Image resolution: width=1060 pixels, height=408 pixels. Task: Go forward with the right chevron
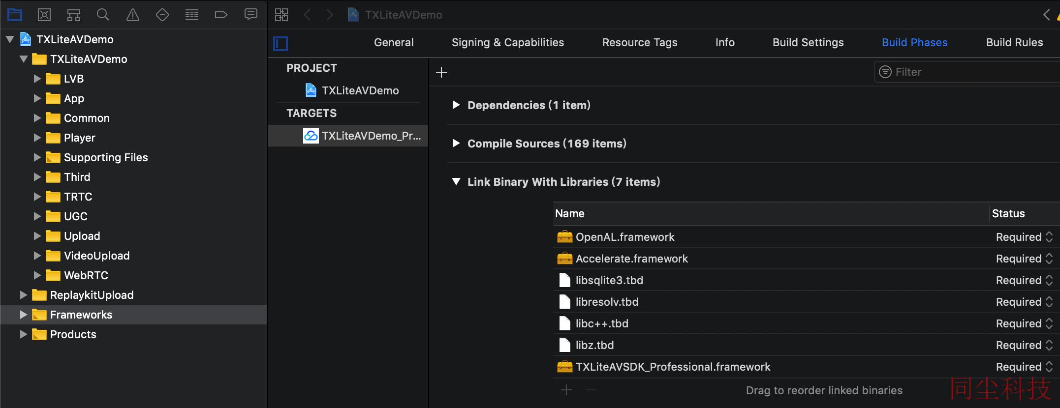pos(330,15)
